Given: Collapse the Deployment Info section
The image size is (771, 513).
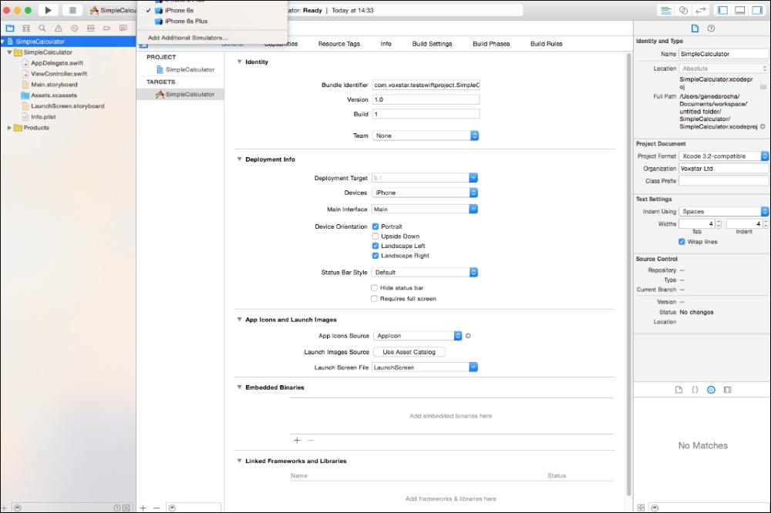Looking at the screenshot, I should [x=240, y=159].
